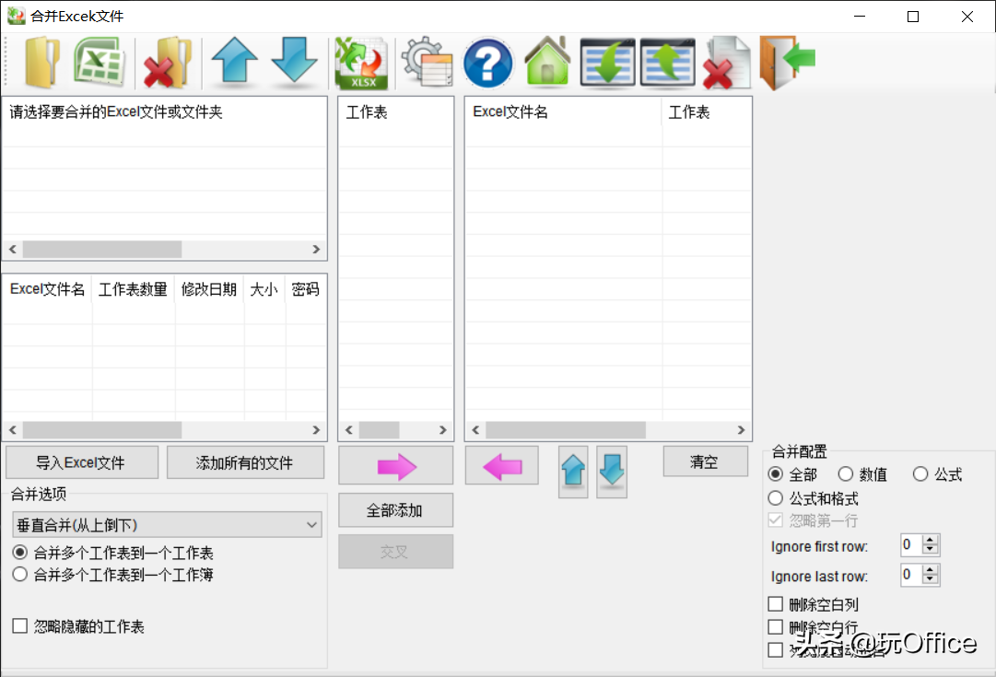Image resolution: width=996 pixels, height=677 pixels.
Task: Click the 交叉 button
Action: click(396, 551)
